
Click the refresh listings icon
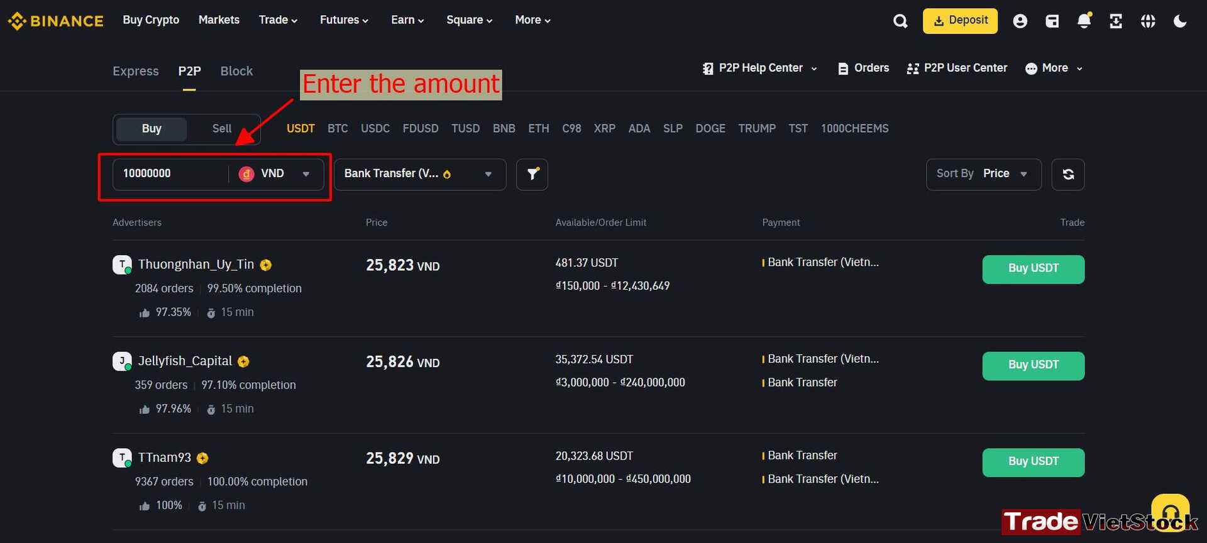pos(1068,174)
